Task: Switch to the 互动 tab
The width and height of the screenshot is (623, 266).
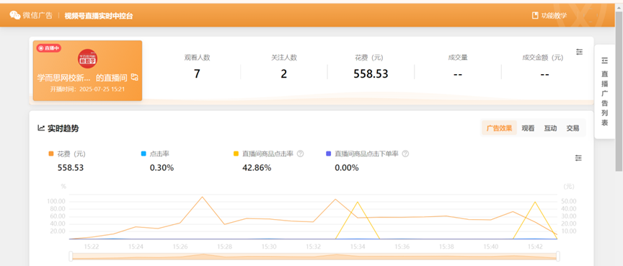Action: tap(550, 128)
